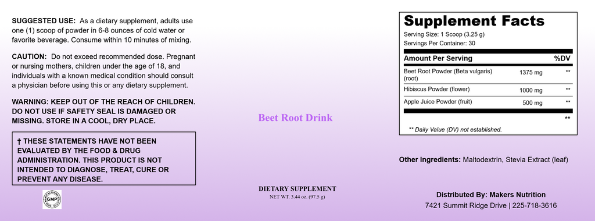Click the 'Supplement Facts' heading
Screen dimensions: 595x221
click(x=474, y=20)
